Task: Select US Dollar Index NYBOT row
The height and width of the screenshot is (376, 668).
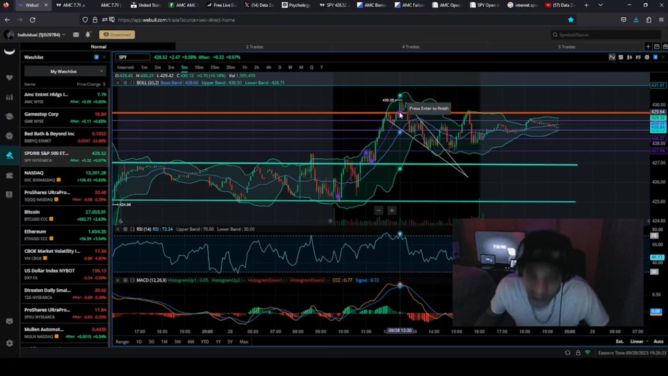Action: (x=65, y=274)
